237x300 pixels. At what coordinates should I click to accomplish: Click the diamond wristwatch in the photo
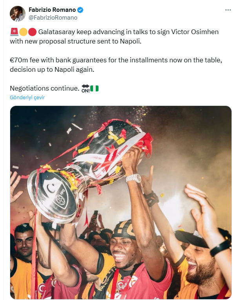click(x=133, y=178)
